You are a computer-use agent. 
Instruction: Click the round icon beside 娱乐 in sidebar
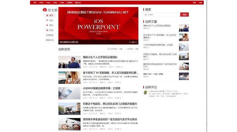tap(47, 25)
